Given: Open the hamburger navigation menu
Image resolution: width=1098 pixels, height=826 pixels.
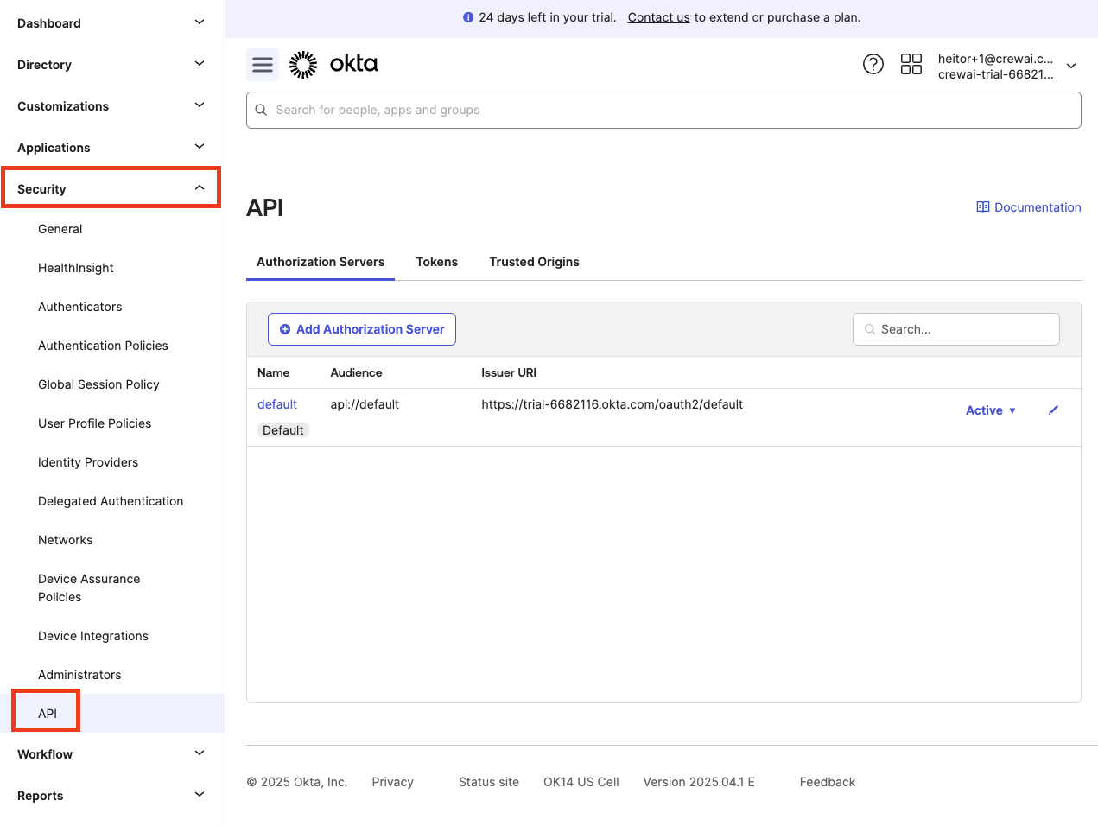Looking at the screenshot, I should [262, 64].
